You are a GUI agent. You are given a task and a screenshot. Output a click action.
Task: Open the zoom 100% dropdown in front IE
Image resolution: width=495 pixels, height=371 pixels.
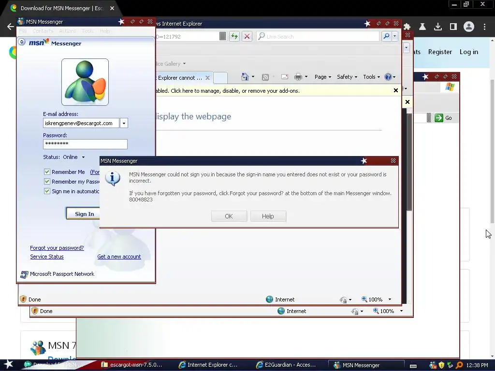(390, 300)
